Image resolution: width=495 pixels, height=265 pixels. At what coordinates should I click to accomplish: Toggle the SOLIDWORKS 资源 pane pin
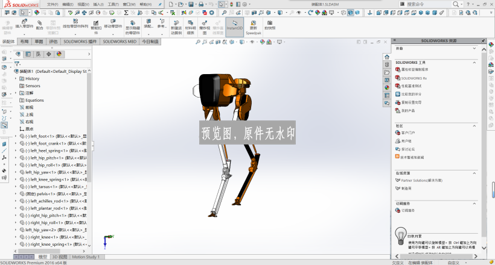point(483,41)
